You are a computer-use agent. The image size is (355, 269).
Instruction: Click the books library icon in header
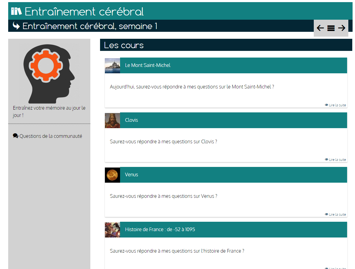(16, 12)
